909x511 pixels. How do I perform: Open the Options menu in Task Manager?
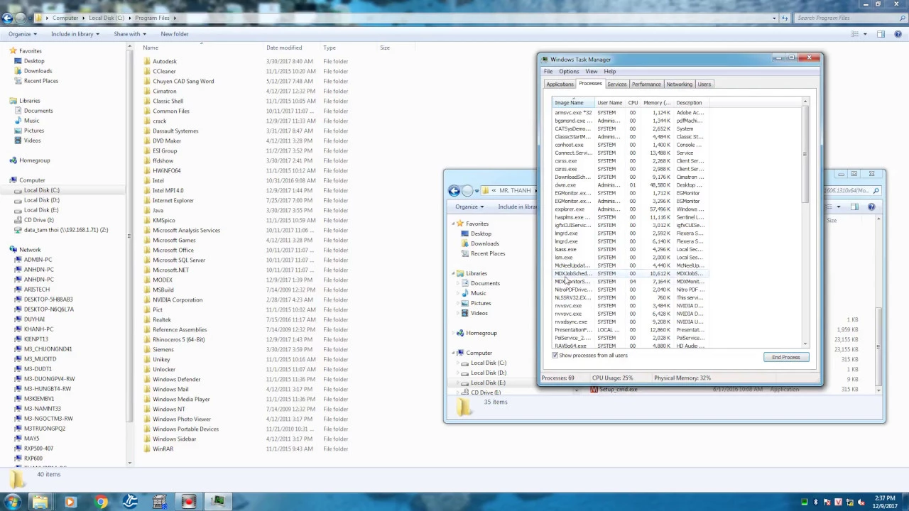pos(569,72)
